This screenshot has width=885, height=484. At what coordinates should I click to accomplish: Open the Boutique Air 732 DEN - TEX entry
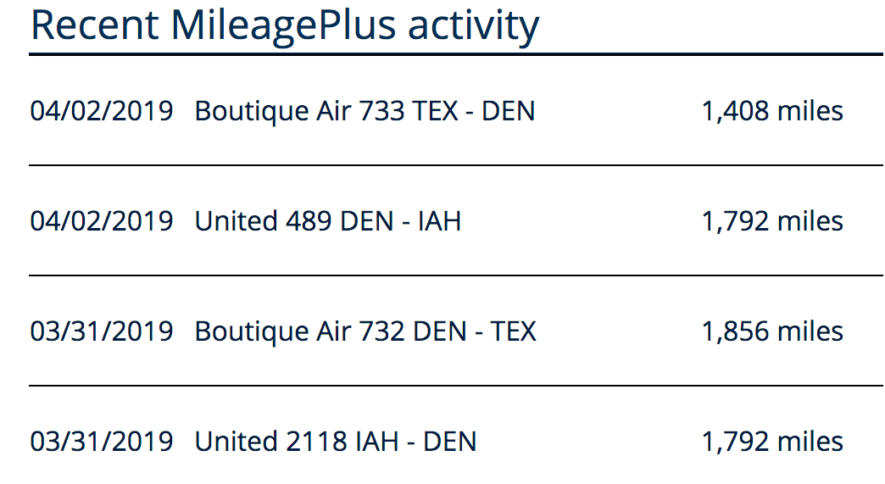click(x=365, y=331)
